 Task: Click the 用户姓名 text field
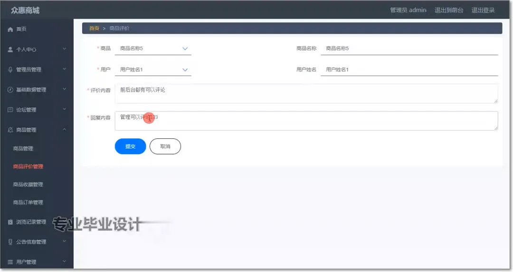pos(409,70)
